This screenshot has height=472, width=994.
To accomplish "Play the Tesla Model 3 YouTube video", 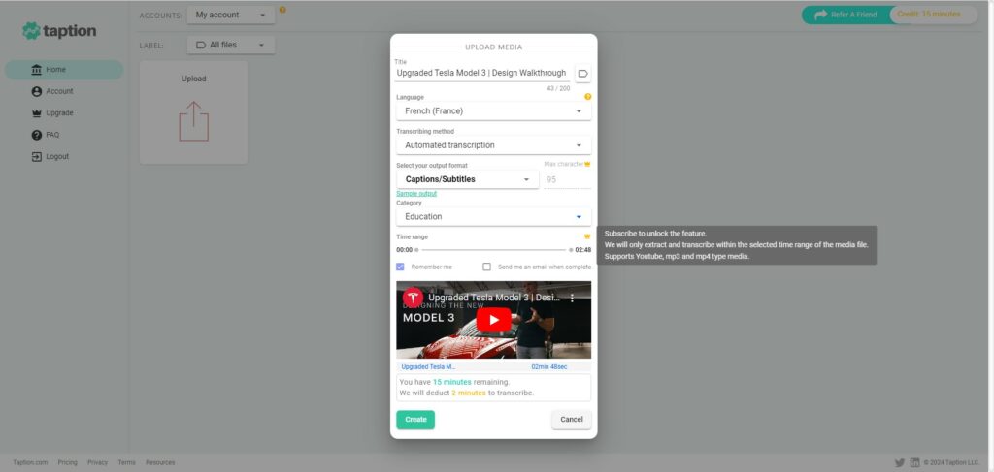I will (x=494, y=320).
